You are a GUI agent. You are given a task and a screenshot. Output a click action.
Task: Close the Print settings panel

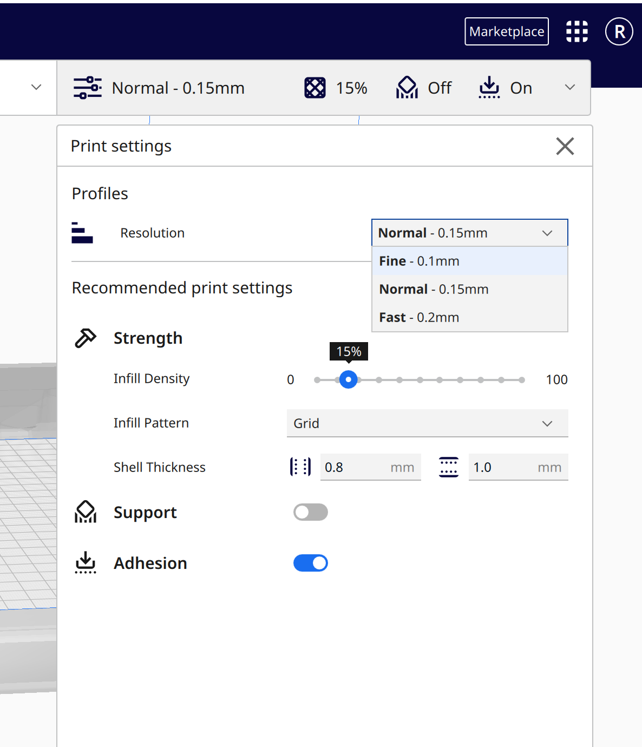(565, 146)
